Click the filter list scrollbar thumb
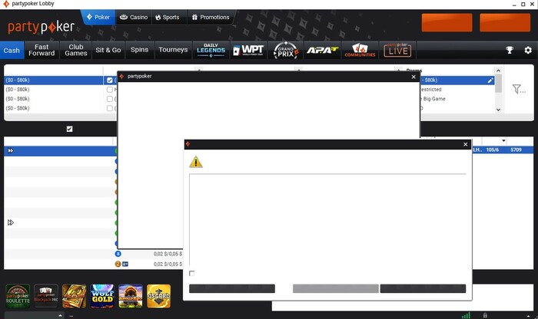538x319 pixels. click(498, 84)
